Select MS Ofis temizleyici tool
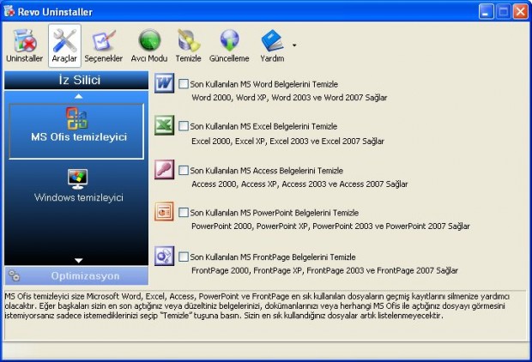 (x=76, y=131)
